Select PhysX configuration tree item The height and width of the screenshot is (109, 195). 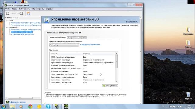[x=23, y=34]
